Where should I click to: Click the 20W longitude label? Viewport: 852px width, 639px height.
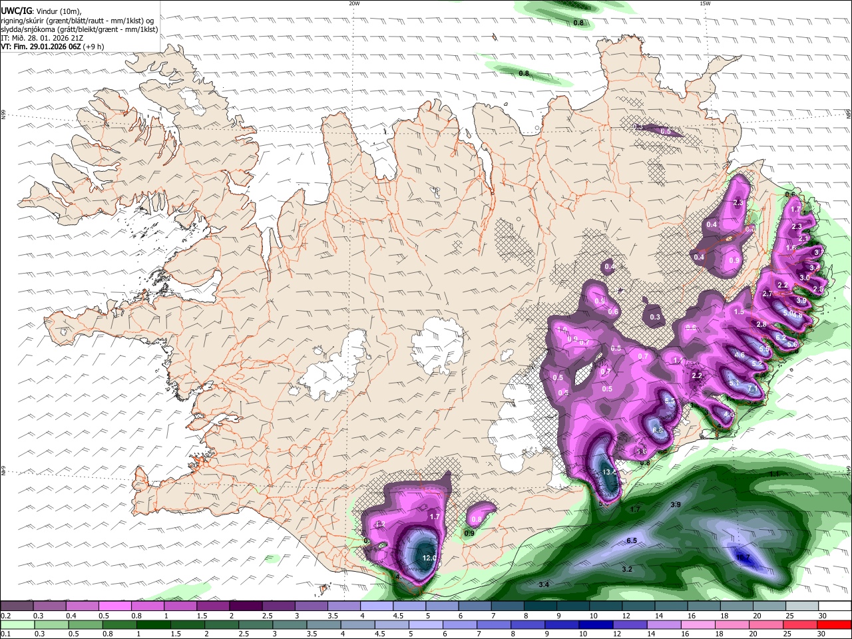click(354, 3)
